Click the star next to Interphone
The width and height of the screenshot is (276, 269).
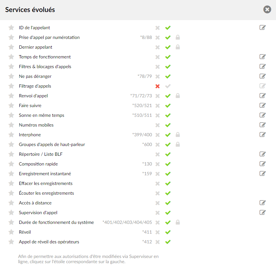pyautogui.click(x=11, y=135)
